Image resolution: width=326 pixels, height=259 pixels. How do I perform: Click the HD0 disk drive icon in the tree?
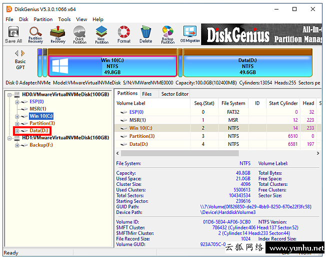point(17,95)
